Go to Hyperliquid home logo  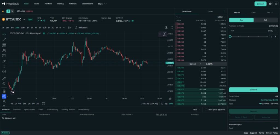(11, 4)
